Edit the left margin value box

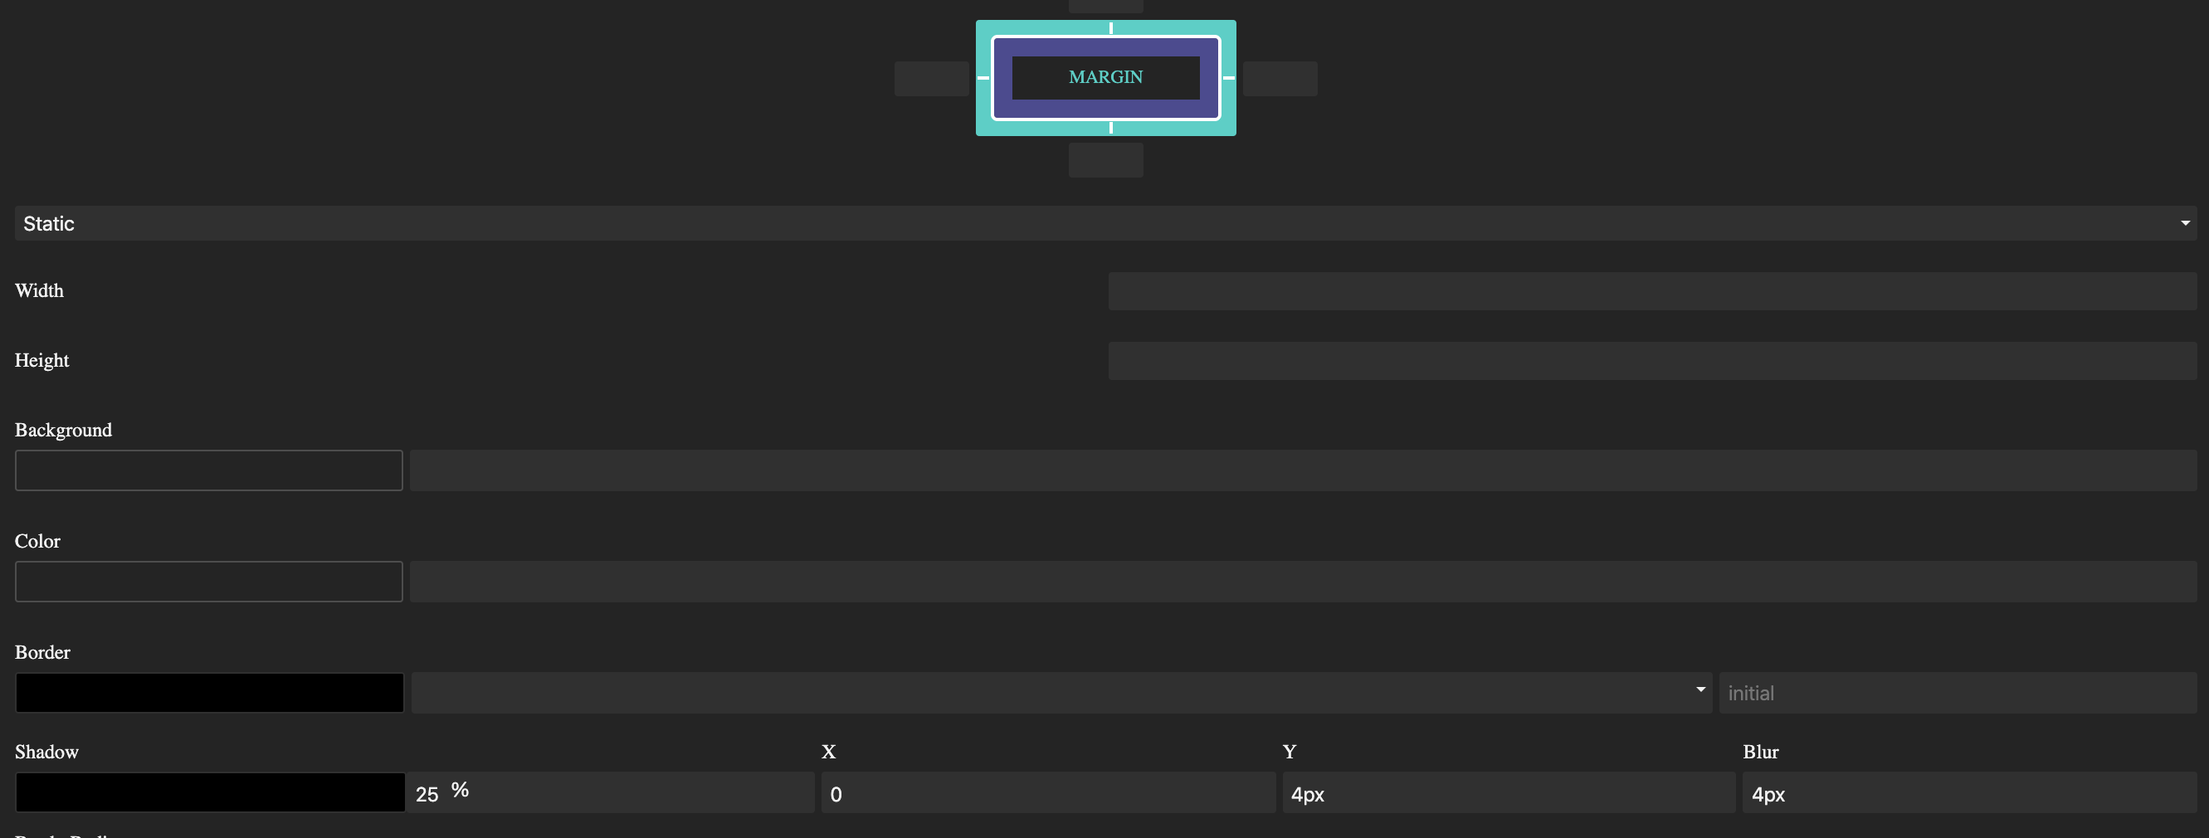pyautogui.click(x=931, y=78)
